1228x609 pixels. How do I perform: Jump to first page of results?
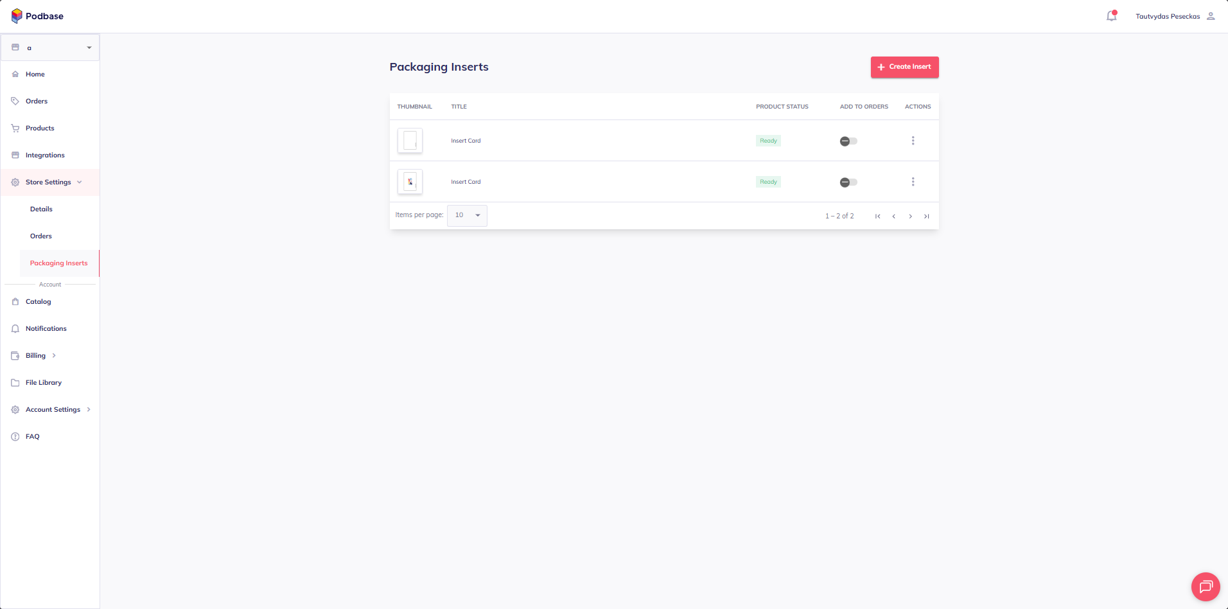pyautogui.click(x=877, y=216)
